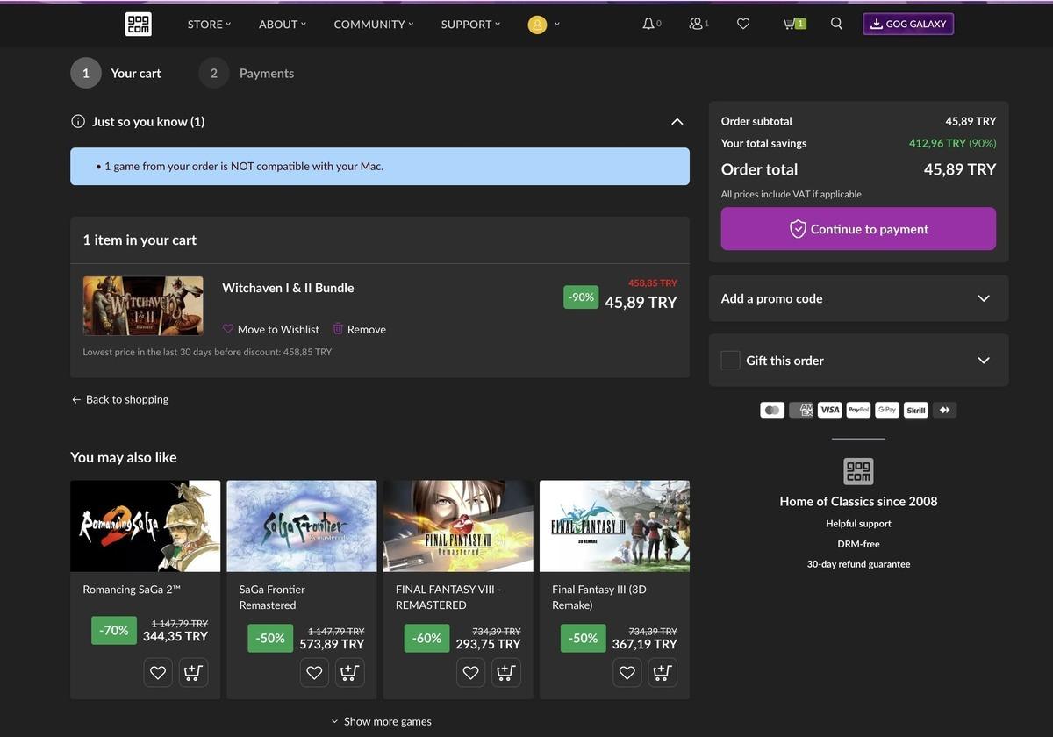Click the last payment method icon
Screen dimensions: 1053x737
click(945, 410)
